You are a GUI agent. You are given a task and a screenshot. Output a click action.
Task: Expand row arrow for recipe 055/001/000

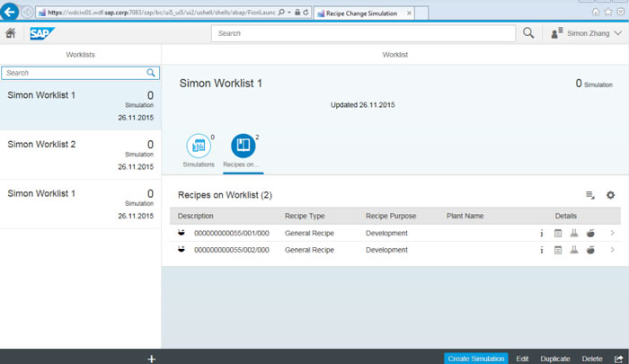tap(612, 234)
